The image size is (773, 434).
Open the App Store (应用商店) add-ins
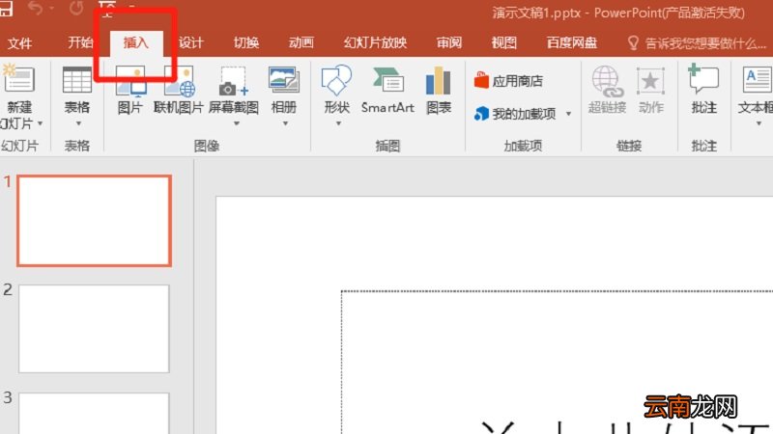click(508, 81)
